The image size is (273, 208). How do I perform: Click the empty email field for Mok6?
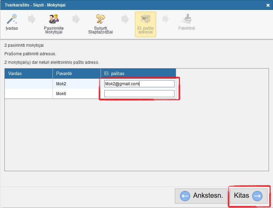(x=139, y=94)
